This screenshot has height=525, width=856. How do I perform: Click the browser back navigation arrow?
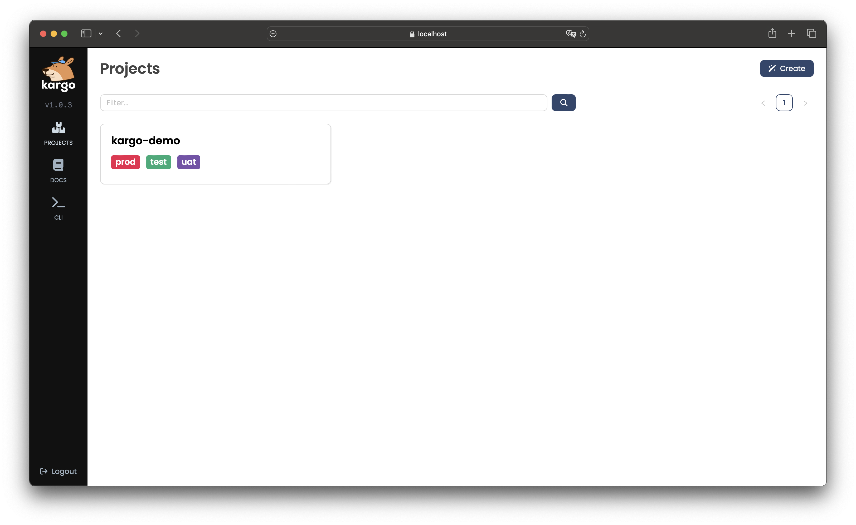tap(119, 34)
